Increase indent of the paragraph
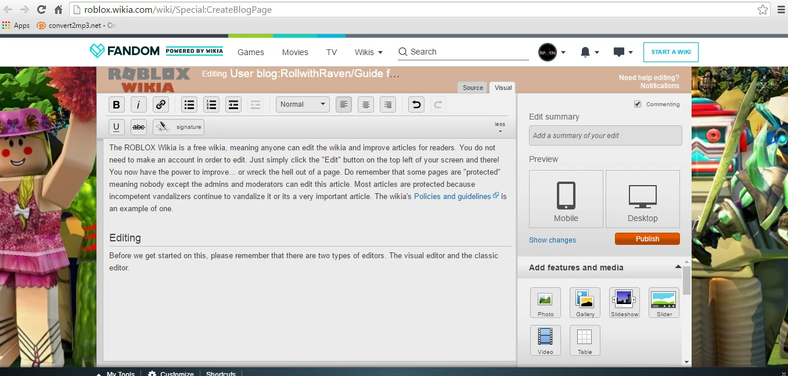This screenshot has width=788, height=376. 233,104
